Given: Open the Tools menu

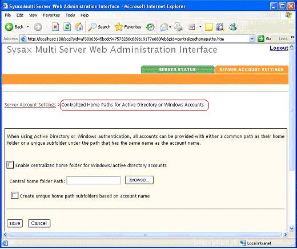Looking at the screenshot, I should click(x=70, y=15).
